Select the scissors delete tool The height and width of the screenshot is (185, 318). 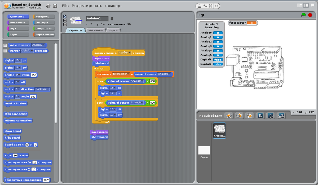205,6
